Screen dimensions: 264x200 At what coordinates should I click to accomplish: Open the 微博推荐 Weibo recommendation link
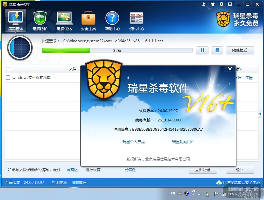pos(79,183)
